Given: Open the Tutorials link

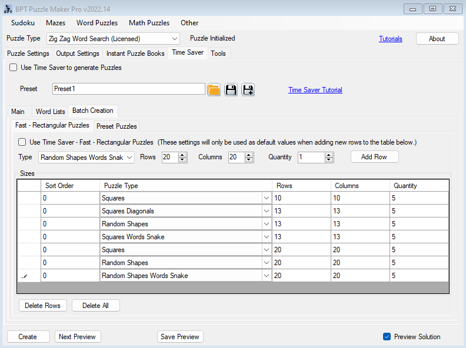Looking at the screenshot, I should [391, 39].
